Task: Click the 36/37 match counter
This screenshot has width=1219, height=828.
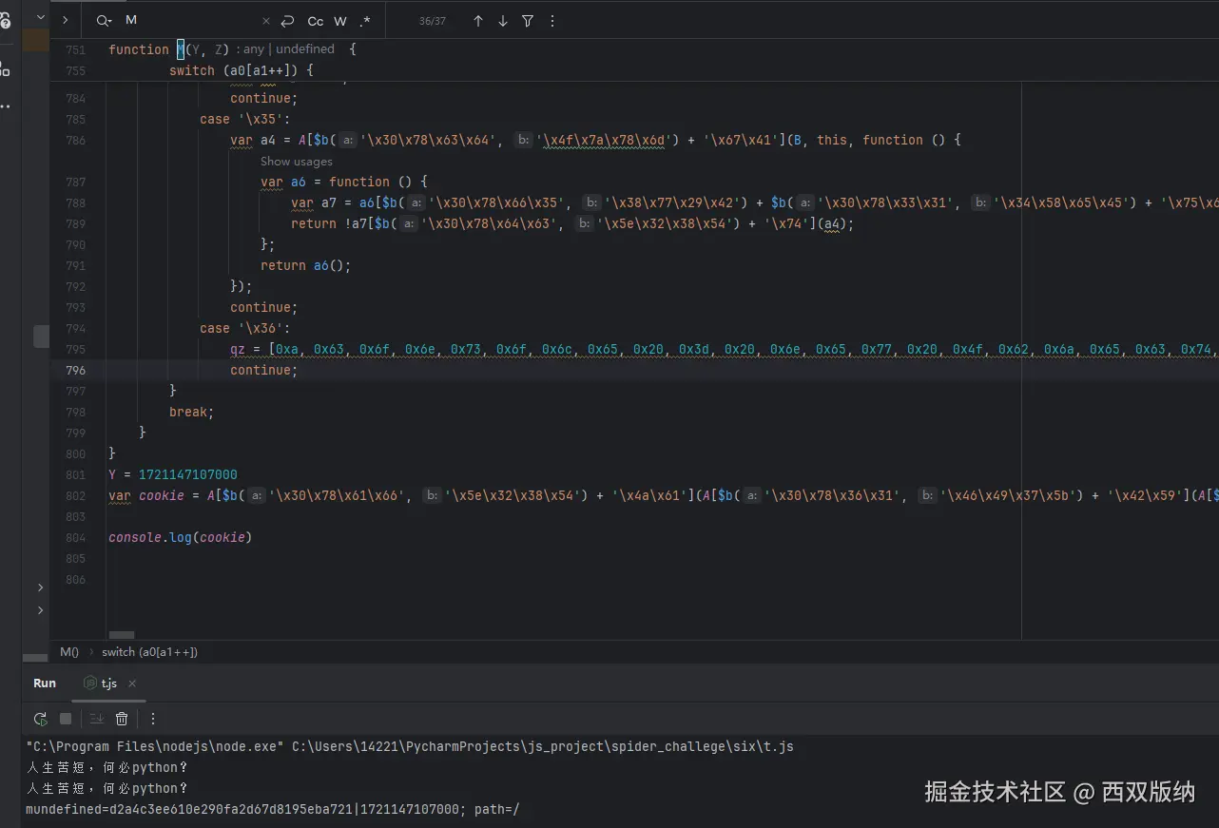Action: point(433,21)
